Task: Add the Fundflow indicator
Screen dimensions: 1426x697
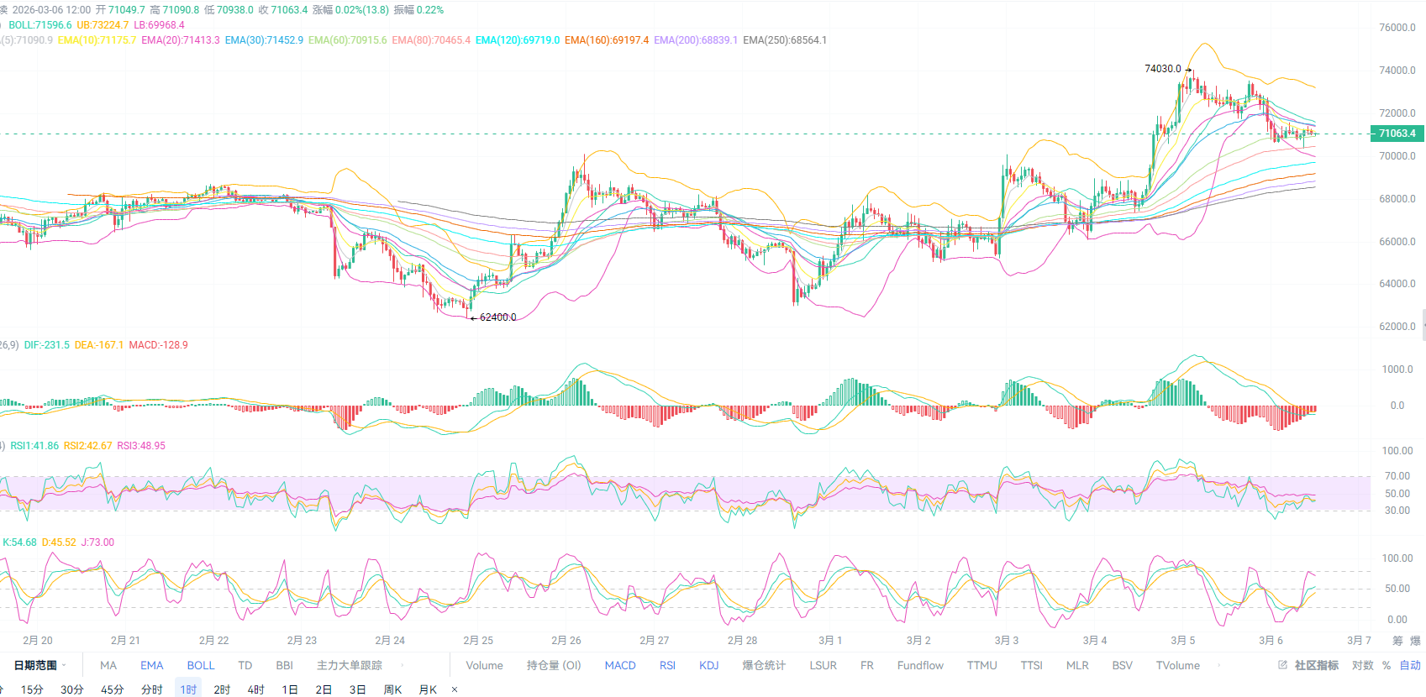Action: 920,665
